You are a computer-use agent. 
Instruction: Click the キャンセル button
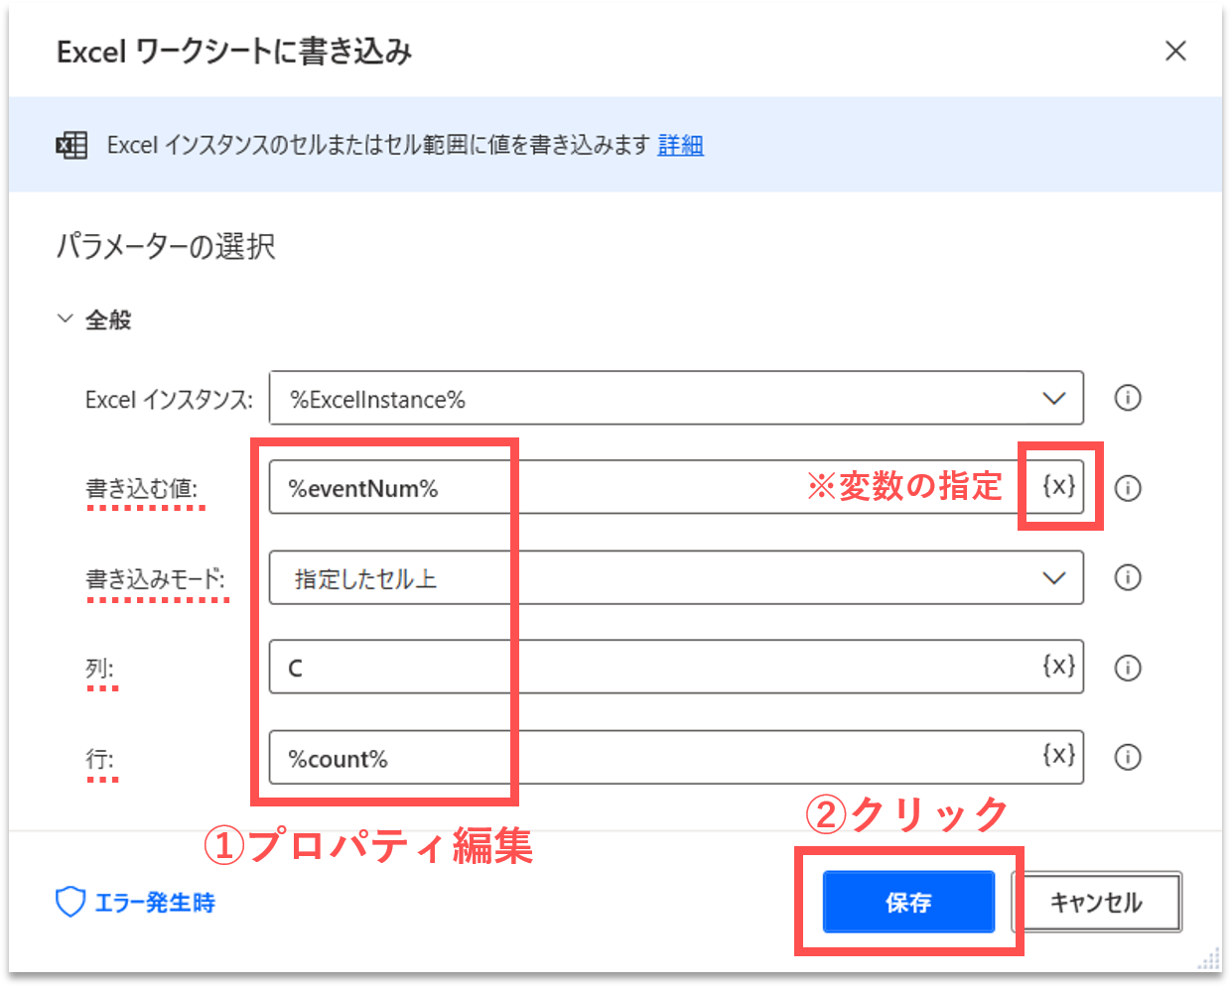tap(1096, 902)
